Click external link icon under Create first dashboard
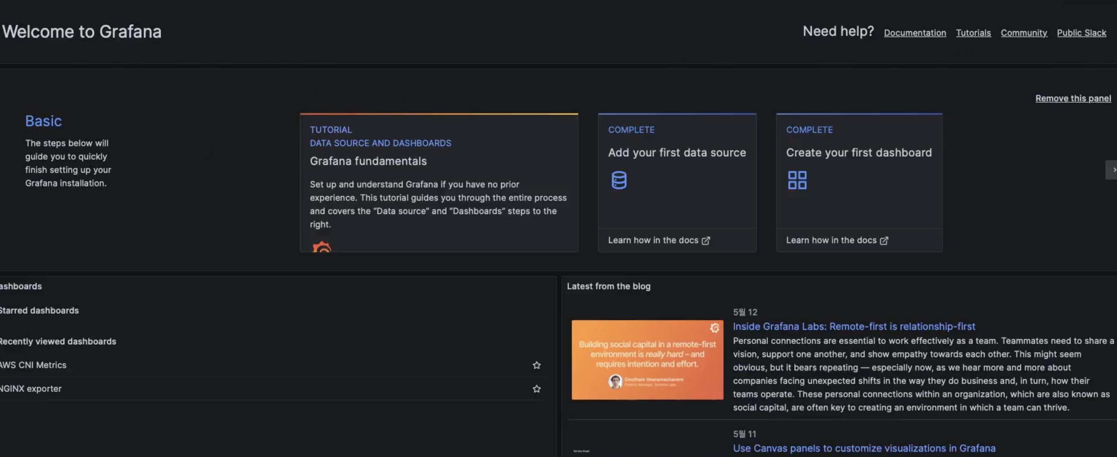 tap(884, 240)
